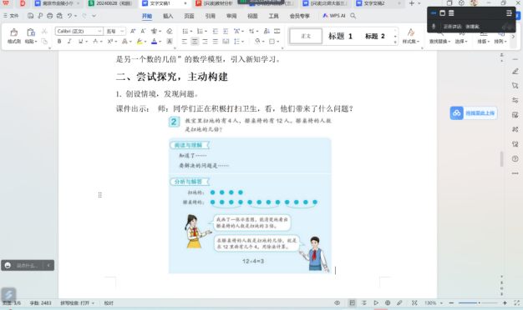
Task: Open the 页面 ribbon tab
Action: 189,16
